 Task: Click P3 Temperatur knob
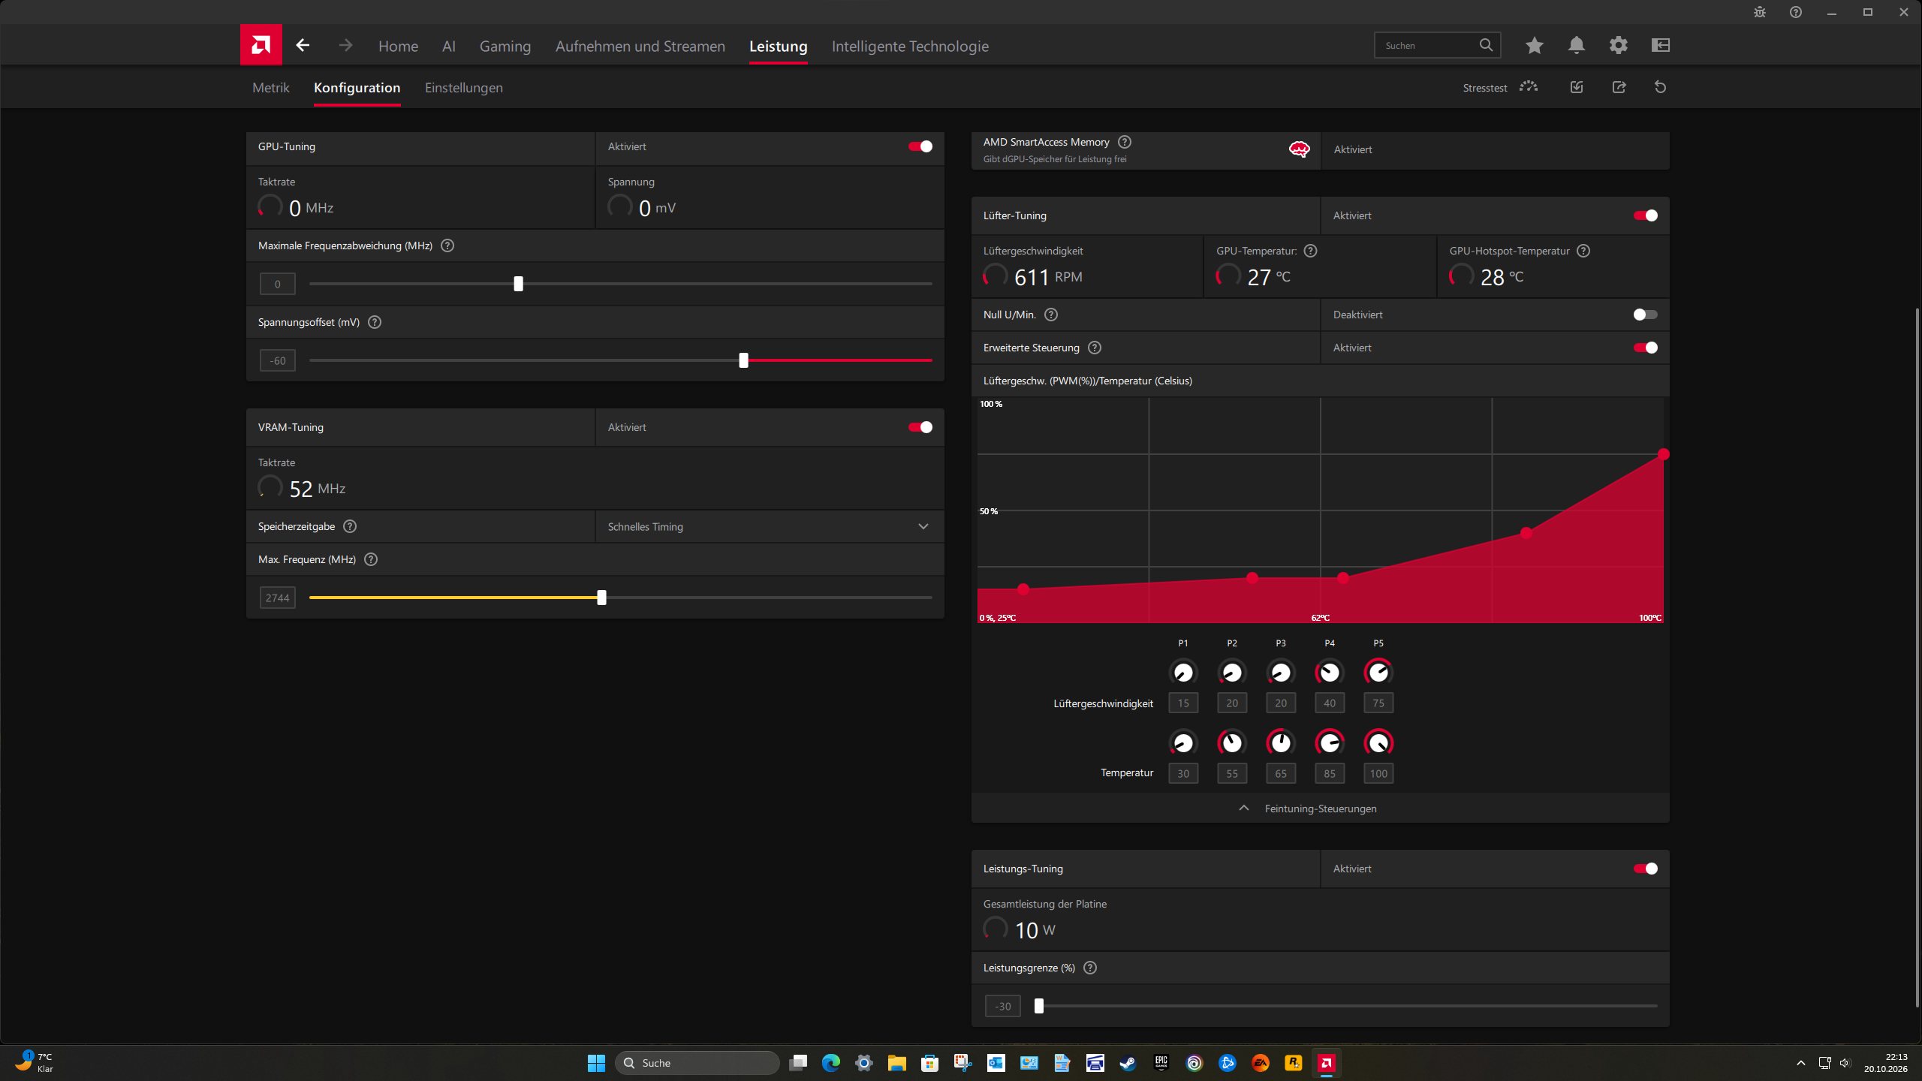tap(1281, 742)
